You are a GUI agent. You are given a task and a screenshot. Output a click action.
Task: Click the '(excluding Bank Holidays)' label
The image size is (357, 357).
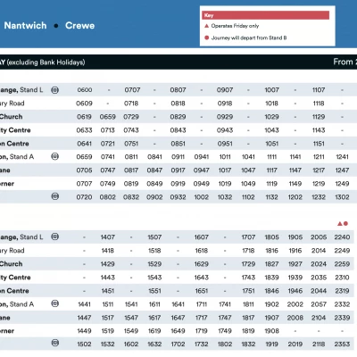coord(46,62)
